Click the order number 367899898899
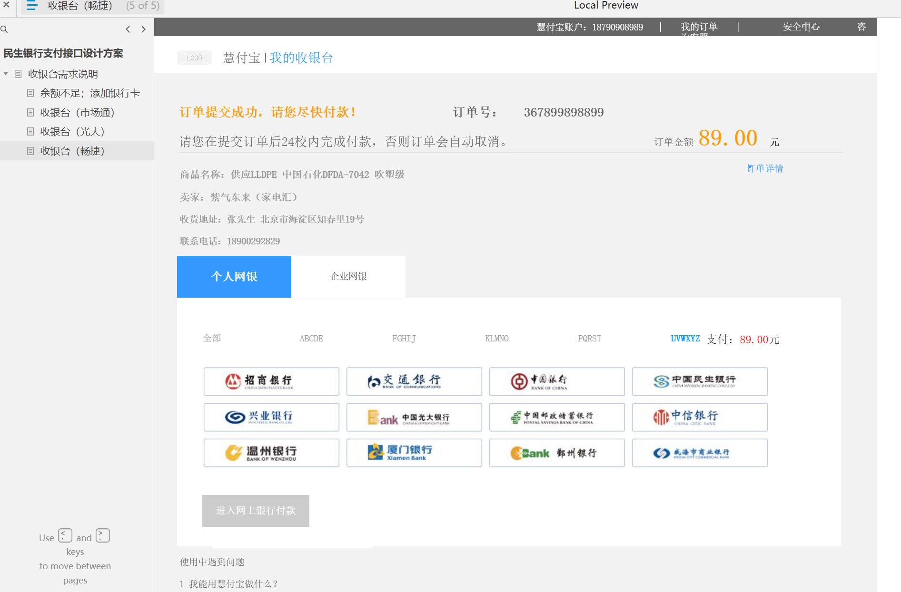Screen dimensions: 901x592 coord(564,112)
